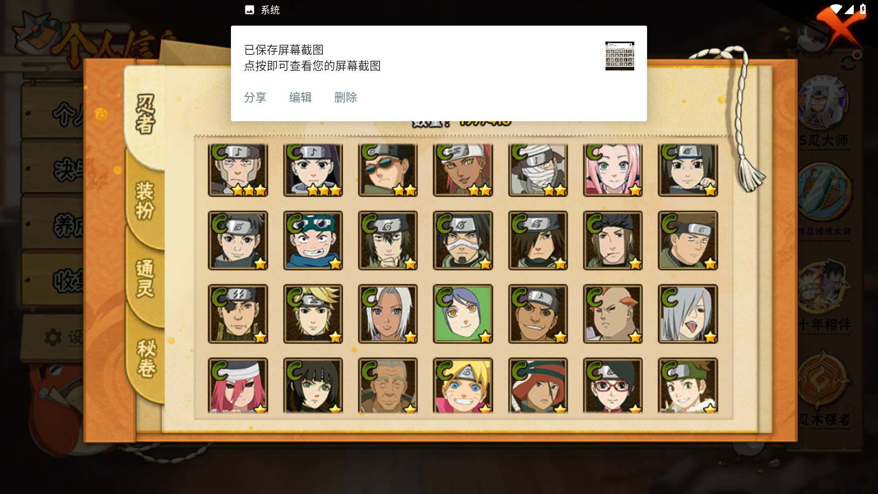Tap 删除 in screenshot notification
Viewport: 878px width, 494px height.
click(x=346, y=97)
